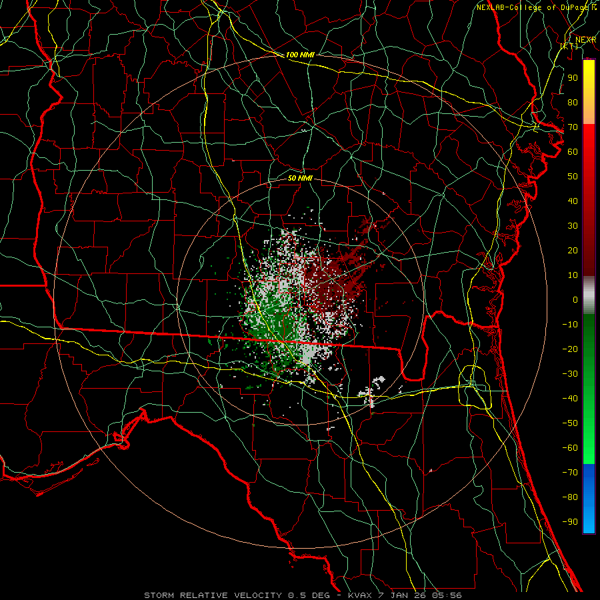This screenshot has height=600, width=600.
Task: Click the -70 scale label
Action: (x=570, y=473)
